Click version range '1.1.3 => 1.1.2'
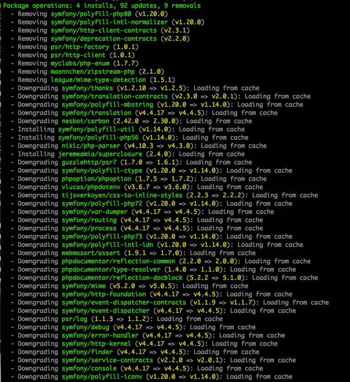This screenshot has height=382, width=350. tap(120, 319)
